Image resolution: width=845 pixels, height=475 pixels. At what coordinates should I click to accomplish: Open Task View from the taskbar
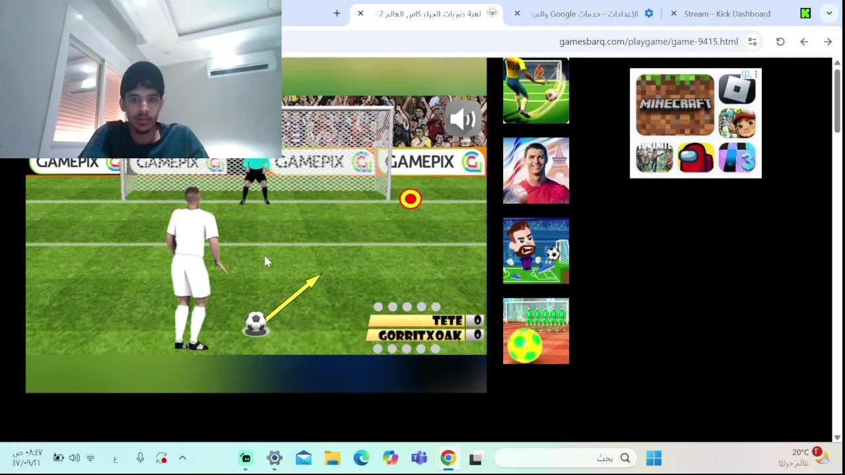pyautogui.click(x=475, y=458)
